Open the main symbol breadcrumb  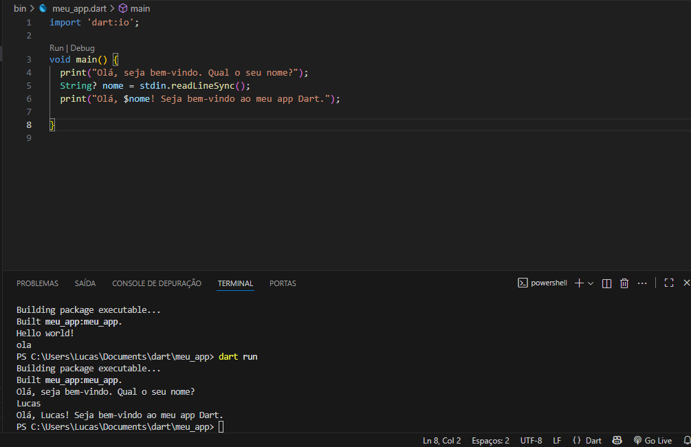[140, 8]
